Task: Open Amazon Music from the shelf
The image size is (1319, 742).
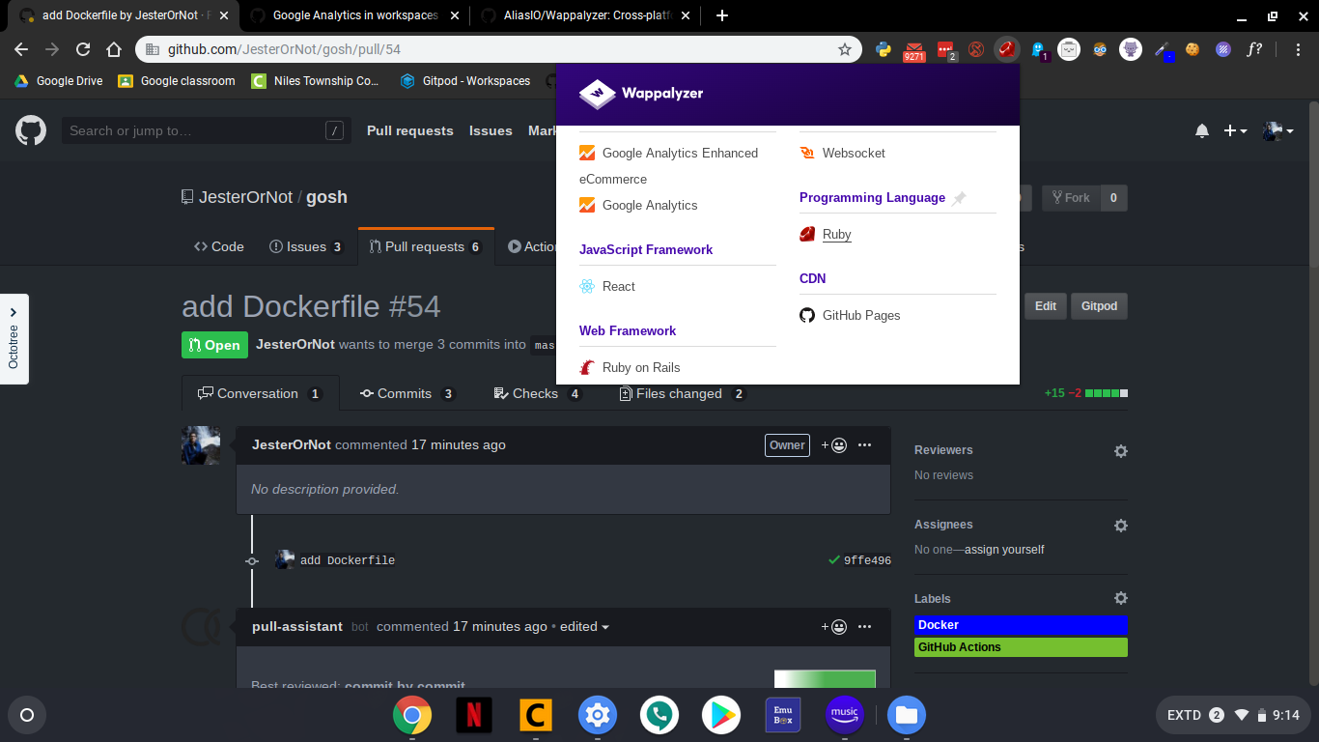Action: (845, 716)
